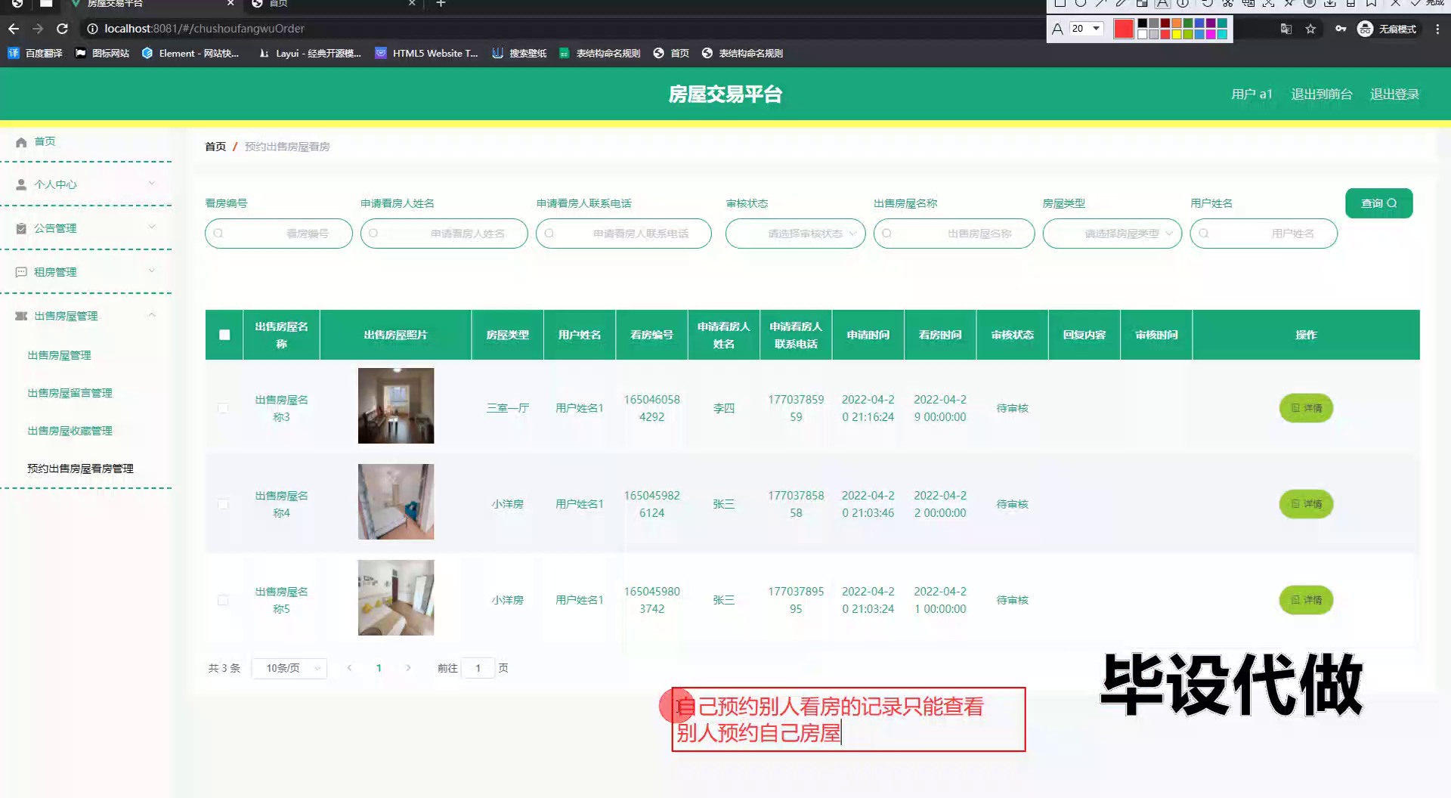
Task: Pick the magenta color swatch
Action: pos(1211,34)
